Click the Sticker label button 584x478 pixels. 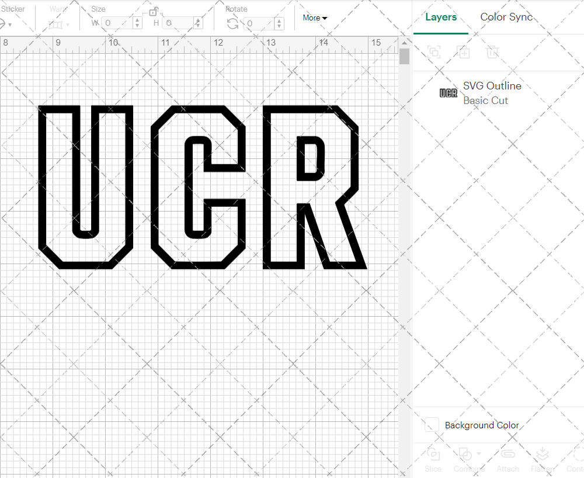point(13,8)
